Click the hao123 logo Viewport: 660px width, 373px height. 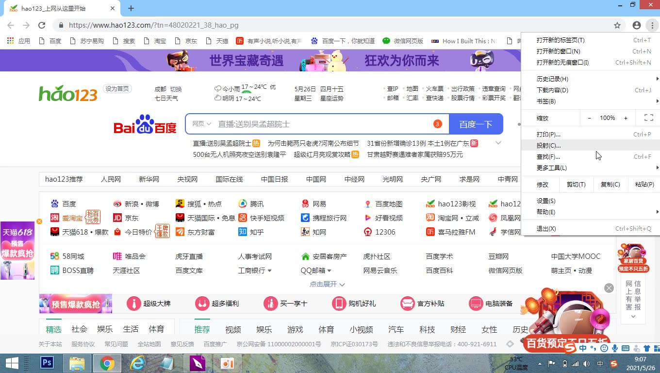68,93
